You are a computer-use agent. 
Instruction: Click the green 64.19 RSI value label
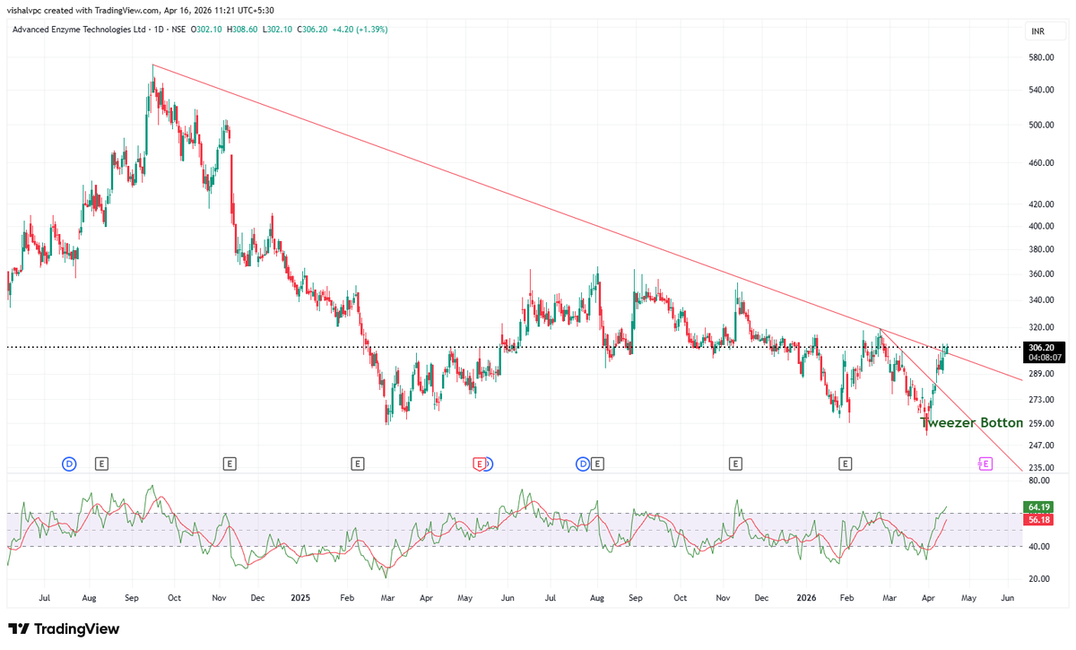point(1037,507)
